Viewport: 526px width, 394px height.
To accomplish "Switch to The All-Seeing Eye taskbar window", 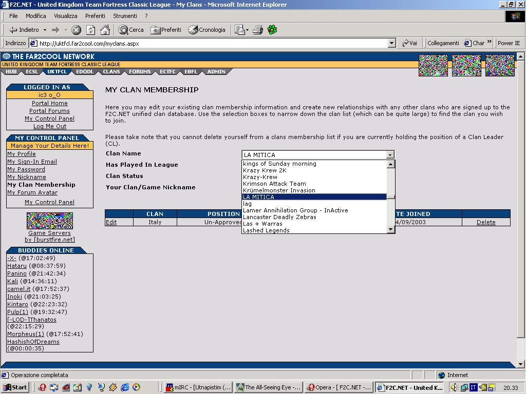I will point(269,387).
